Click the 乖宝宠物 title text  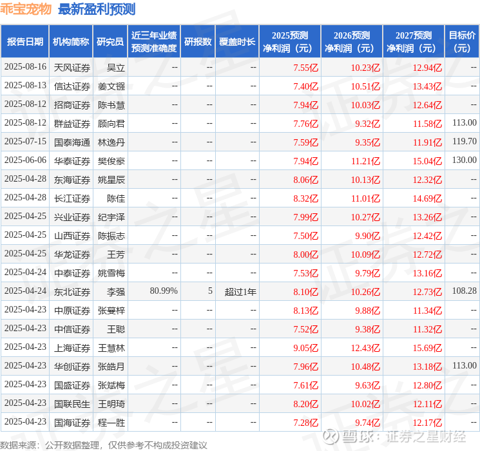coord(26,9)
